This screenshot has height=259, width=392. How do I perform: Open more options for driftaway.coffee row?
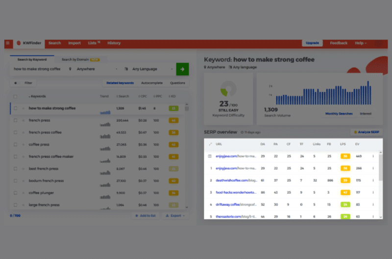coord(373,204)
